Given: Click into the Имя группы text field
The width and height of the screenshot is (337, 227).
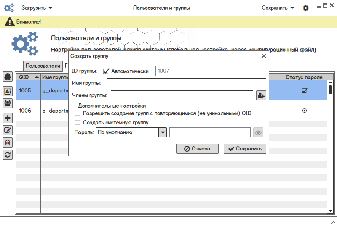Looking at the screenshot, I should click(187, 83).
